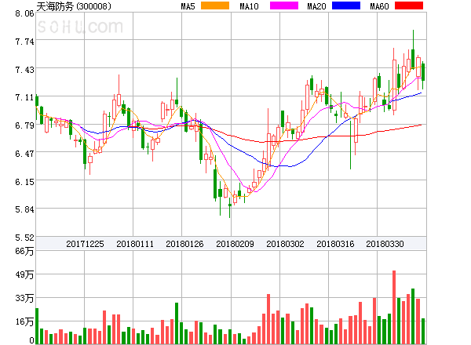Click the 7.74 price axis label
Screen dimensions: 471x345
click(24, 42)
